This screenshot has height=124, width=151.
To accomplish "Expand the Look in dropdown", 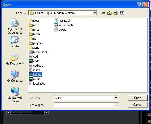I will coord(94,13).
